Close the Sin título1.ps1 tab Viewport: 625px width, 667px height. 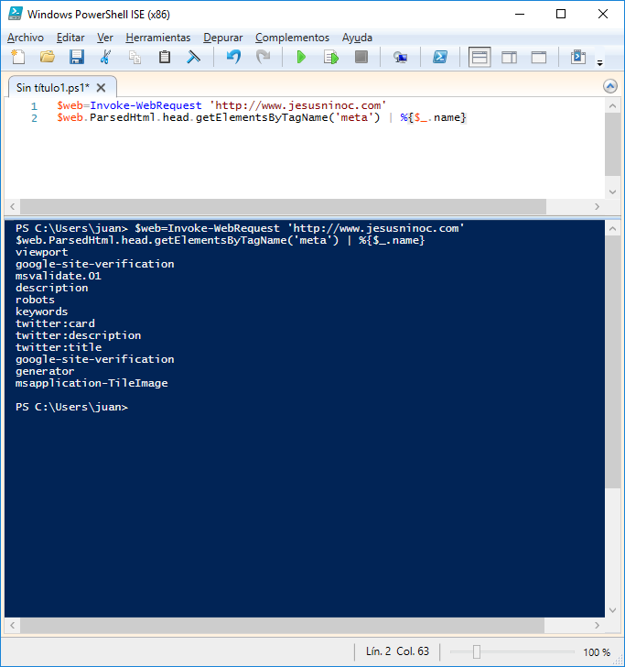[x=102, y=88]
